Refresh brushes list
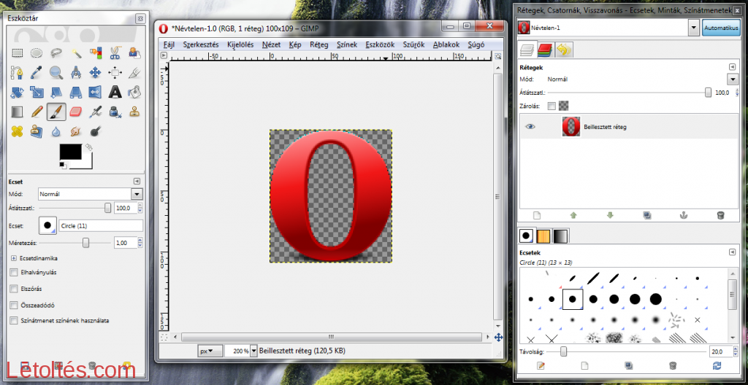The image size is (748, 385). tap(717, 365)
